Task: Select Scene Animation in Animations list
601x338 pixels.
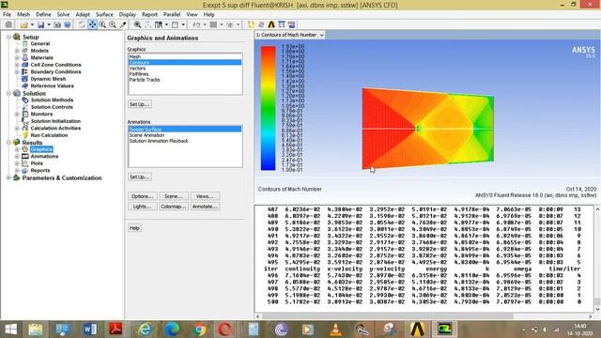Action: tap(185, 135)
